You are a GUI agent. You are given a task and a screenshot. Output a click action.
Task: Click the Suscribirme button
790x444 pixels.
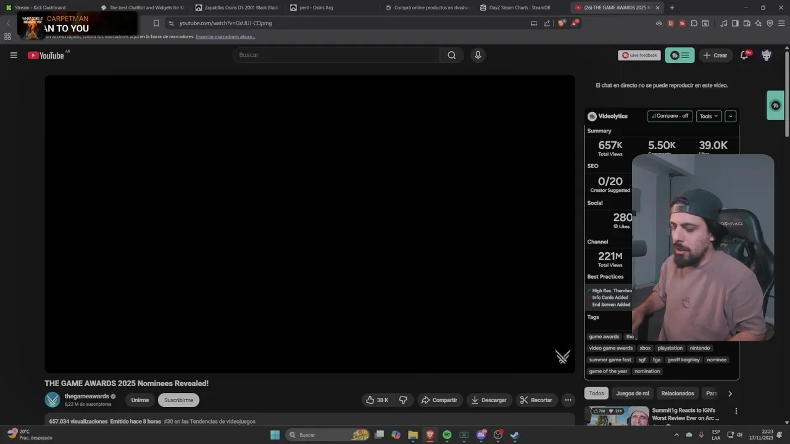click(178, 400)
